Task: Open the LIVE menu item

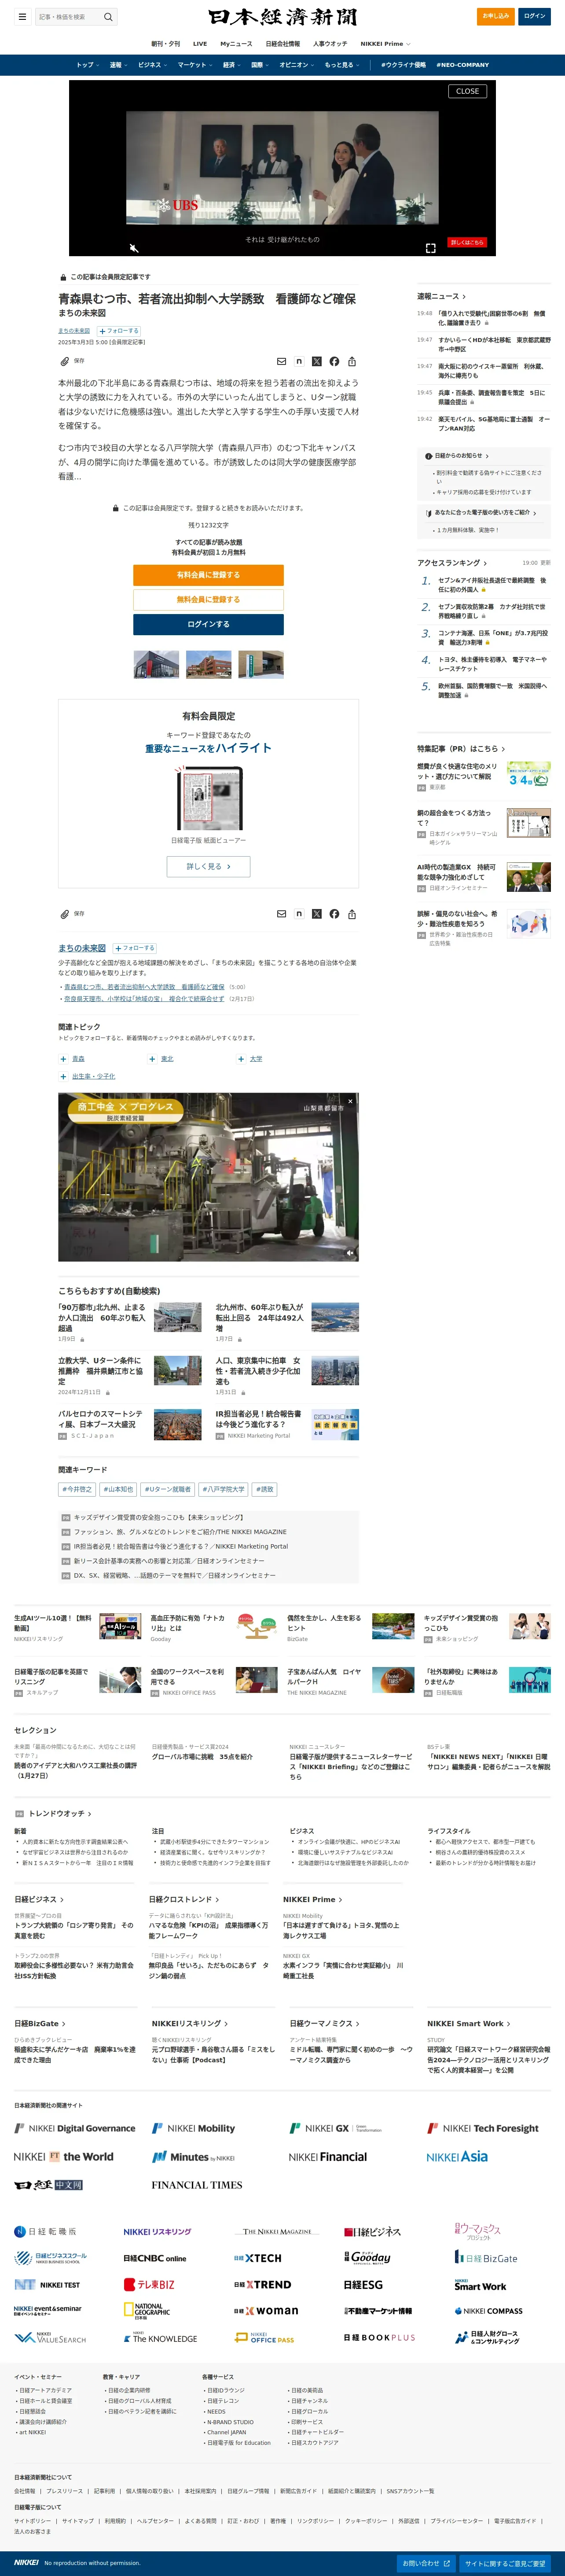Action: pos(200,44)
